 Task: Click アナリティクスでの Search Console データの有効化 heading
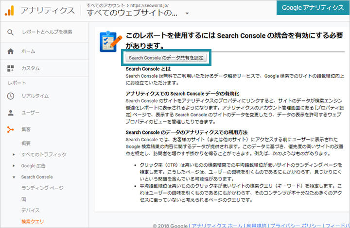pyautogui.click(x=182, y=94)
